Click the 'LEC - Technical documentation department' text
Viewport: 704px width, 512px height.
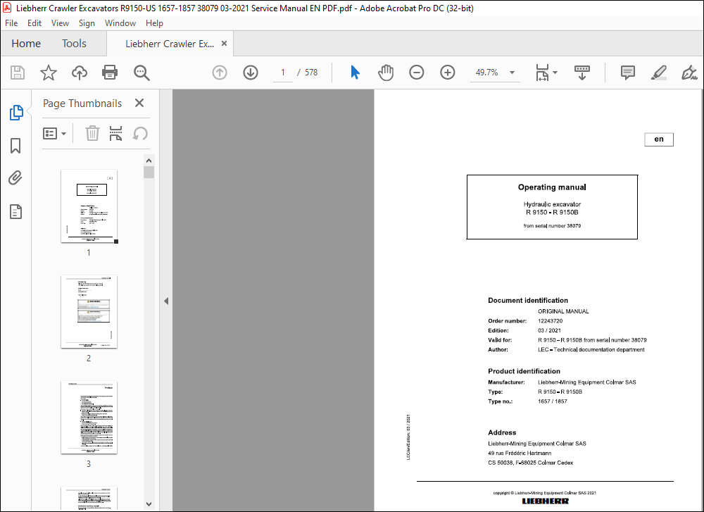click(x=591, y=349)
